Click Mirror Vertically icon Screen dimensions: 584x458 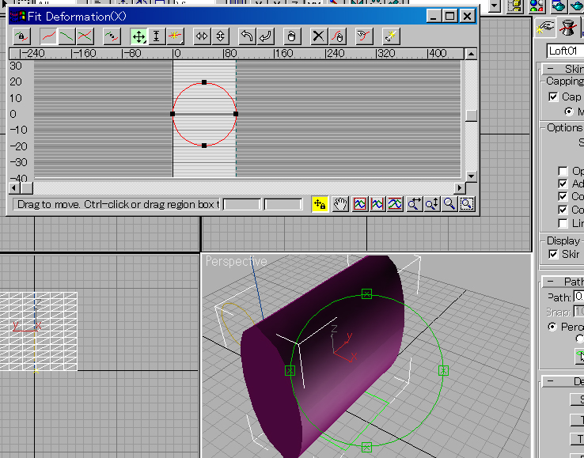[220, 36]
